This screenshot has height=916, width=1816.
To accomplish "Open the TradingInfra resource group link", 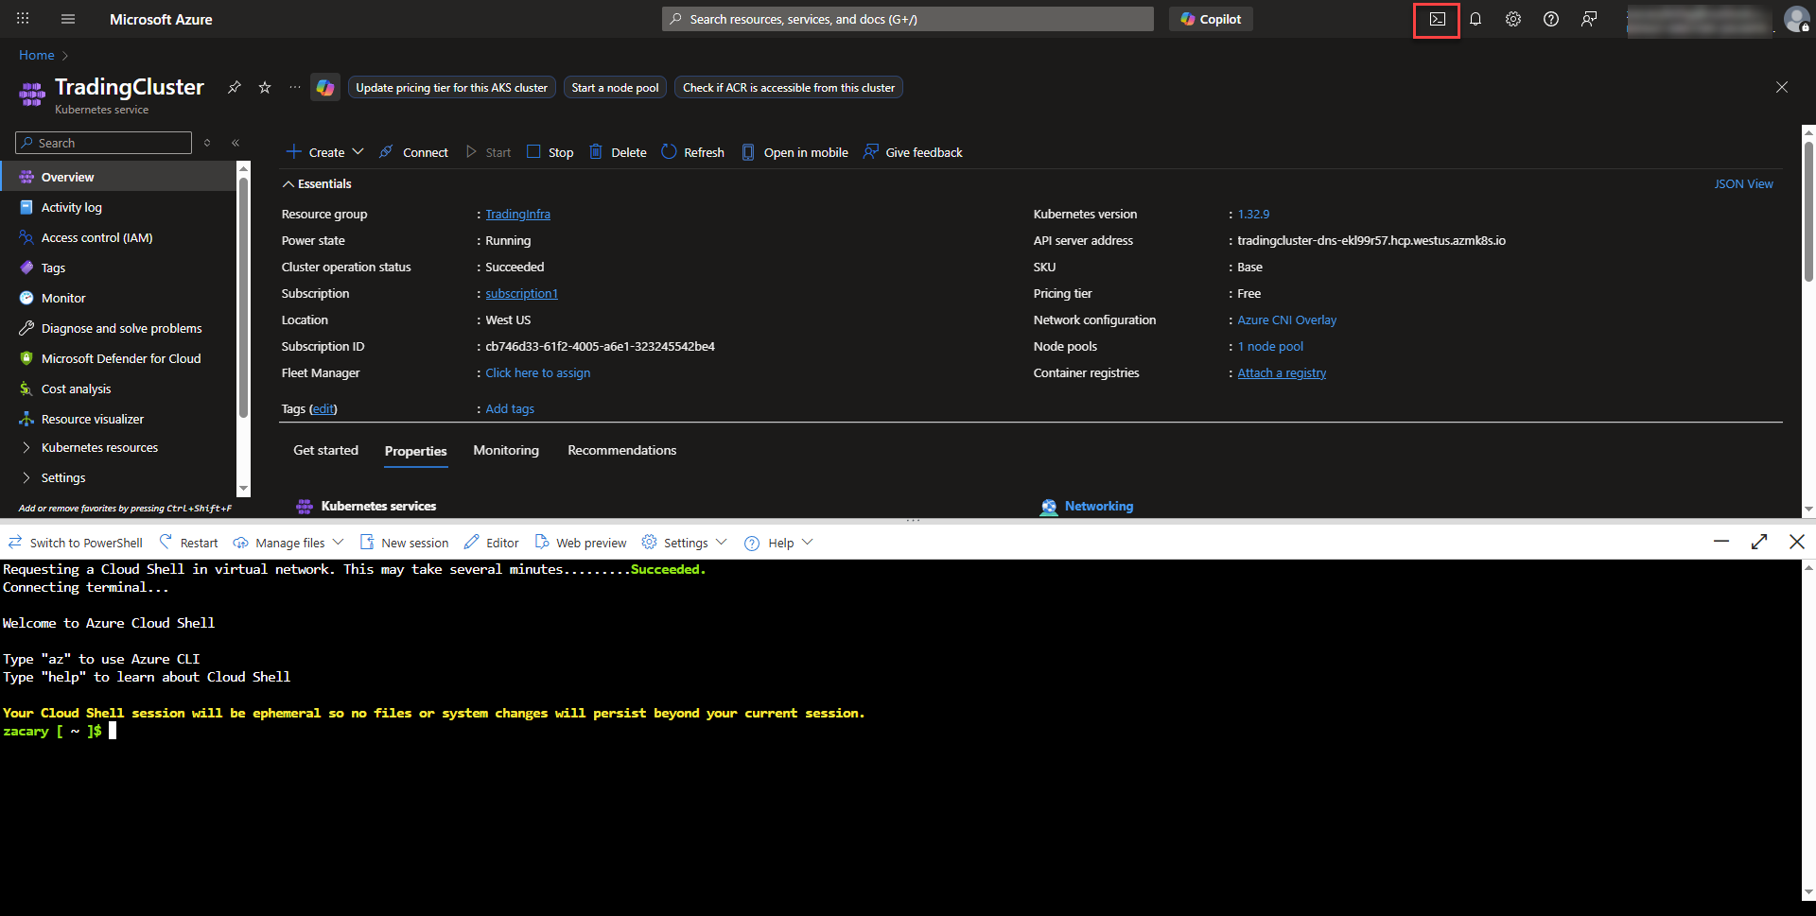I will [517, 215].
